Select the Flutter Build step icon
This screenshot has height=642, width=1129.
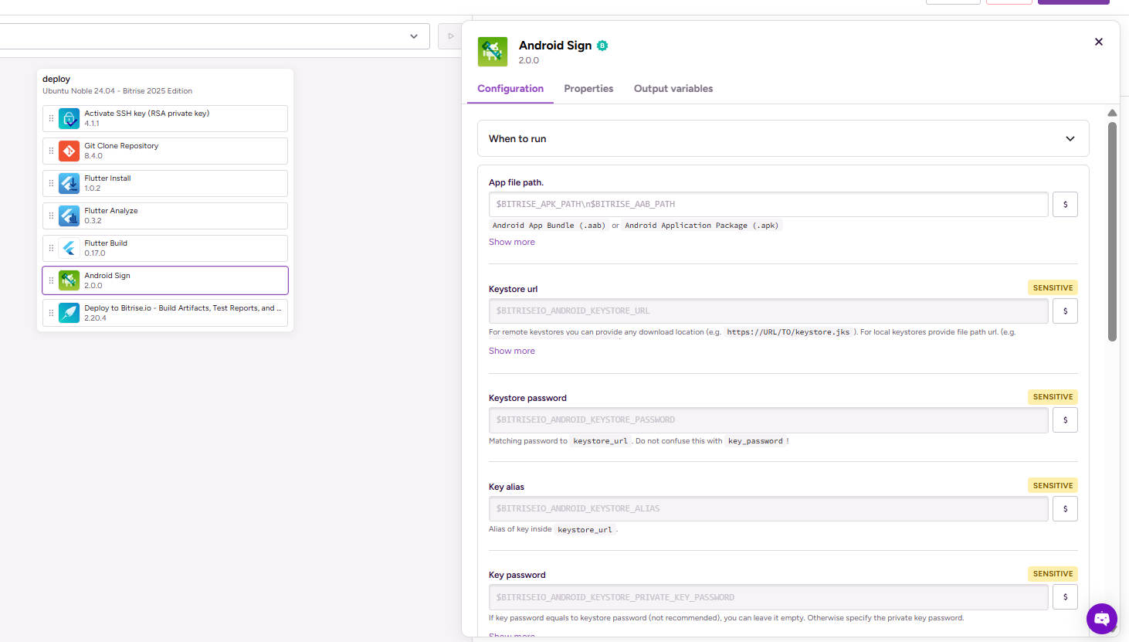click(69, 248)
